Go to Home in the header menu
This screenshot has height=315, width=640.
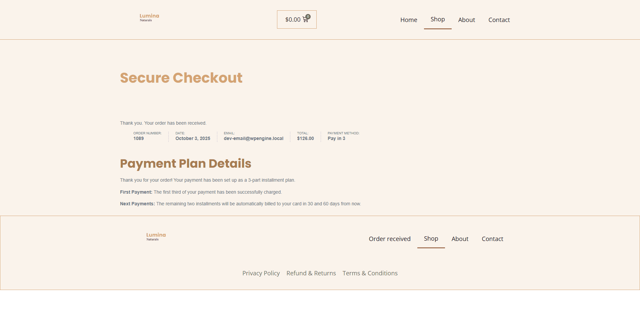point(409,20)
